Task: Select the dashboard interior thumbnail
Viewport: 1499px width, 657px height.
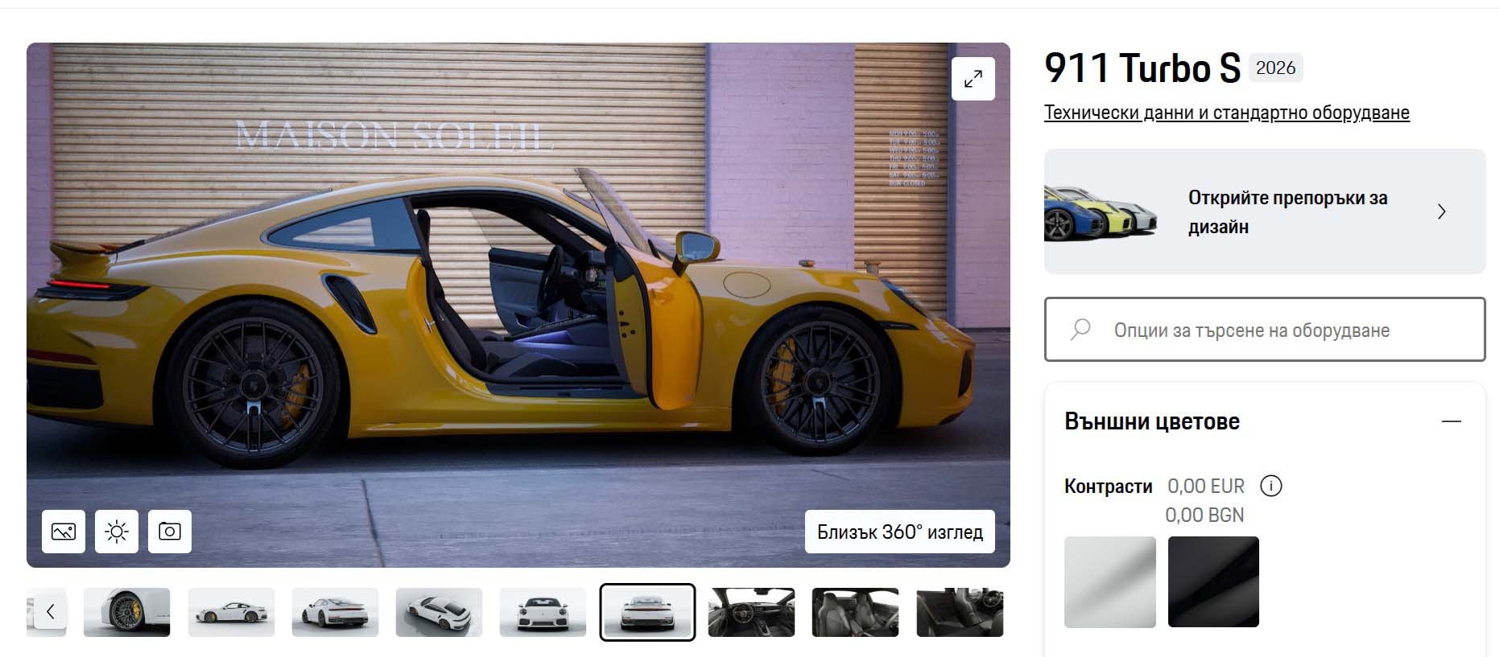Action: pyautogui.click(x=751, y=612)
